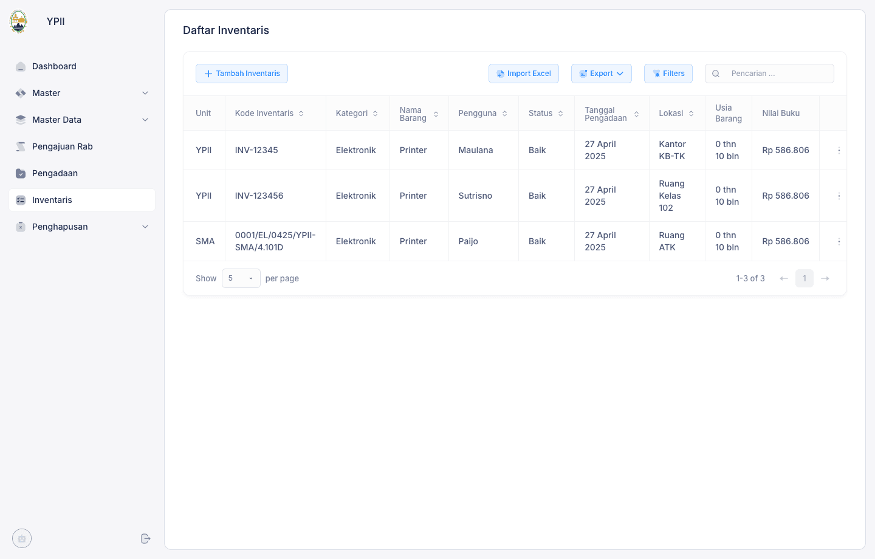
Task: Click the YPII logo emblem
Action: [x=19, y=21]
